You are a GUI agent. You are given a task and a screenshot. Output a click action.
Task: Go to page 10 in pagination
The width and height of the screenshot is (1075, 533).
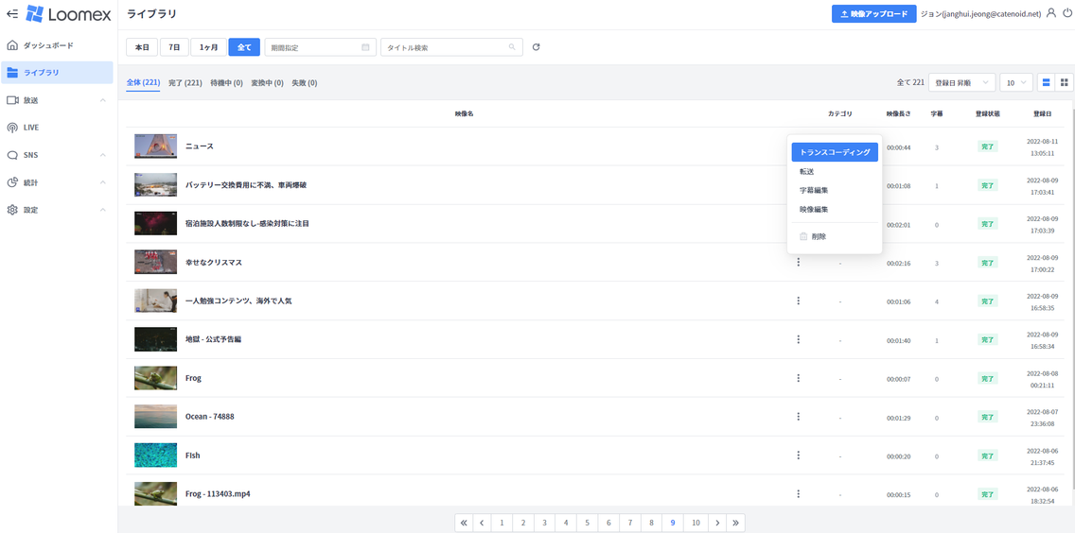coord(696,523)
